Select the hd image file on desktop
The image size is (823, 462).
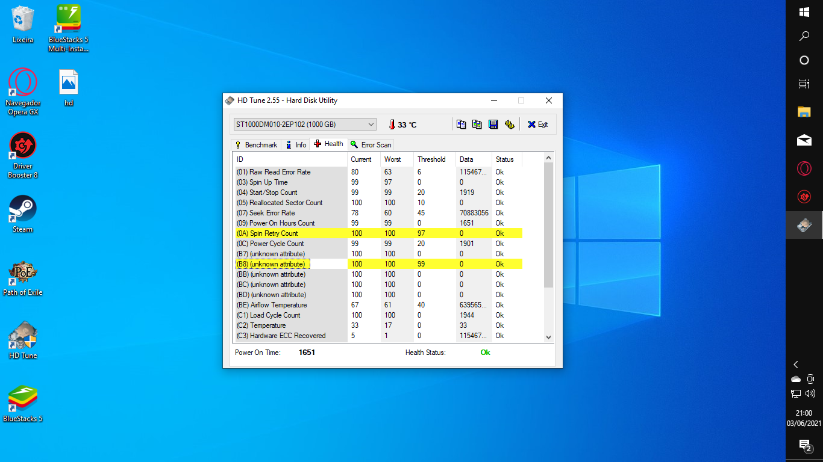pos(69,88)
